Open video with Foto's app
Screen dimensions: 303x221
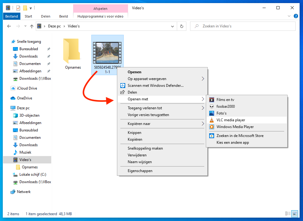pos(221,113)
